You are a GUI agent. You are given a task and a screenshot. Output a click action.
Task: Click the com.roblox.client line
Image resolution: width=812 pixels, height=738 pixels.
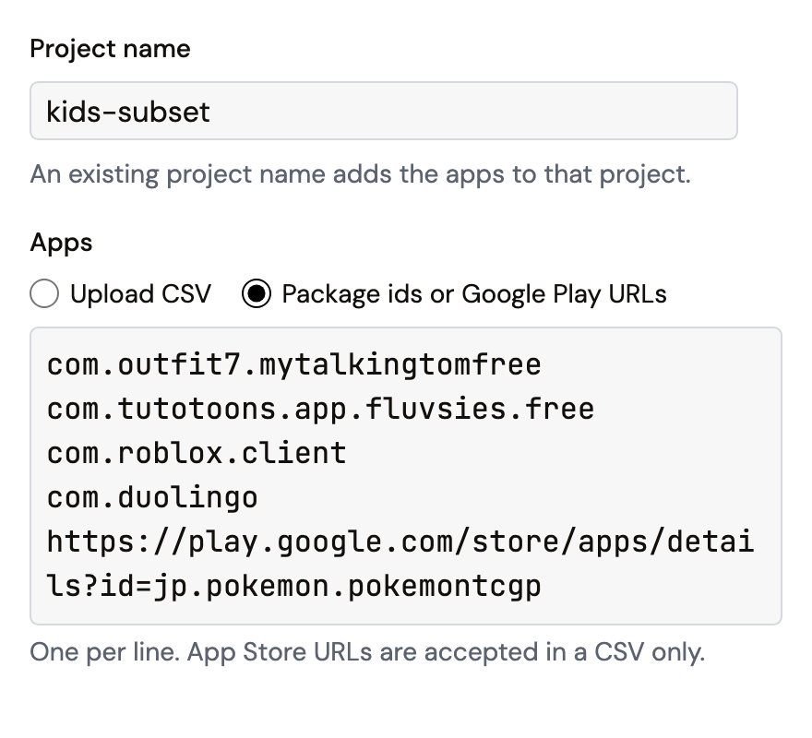pyautogui.click(x=197, y=453)
